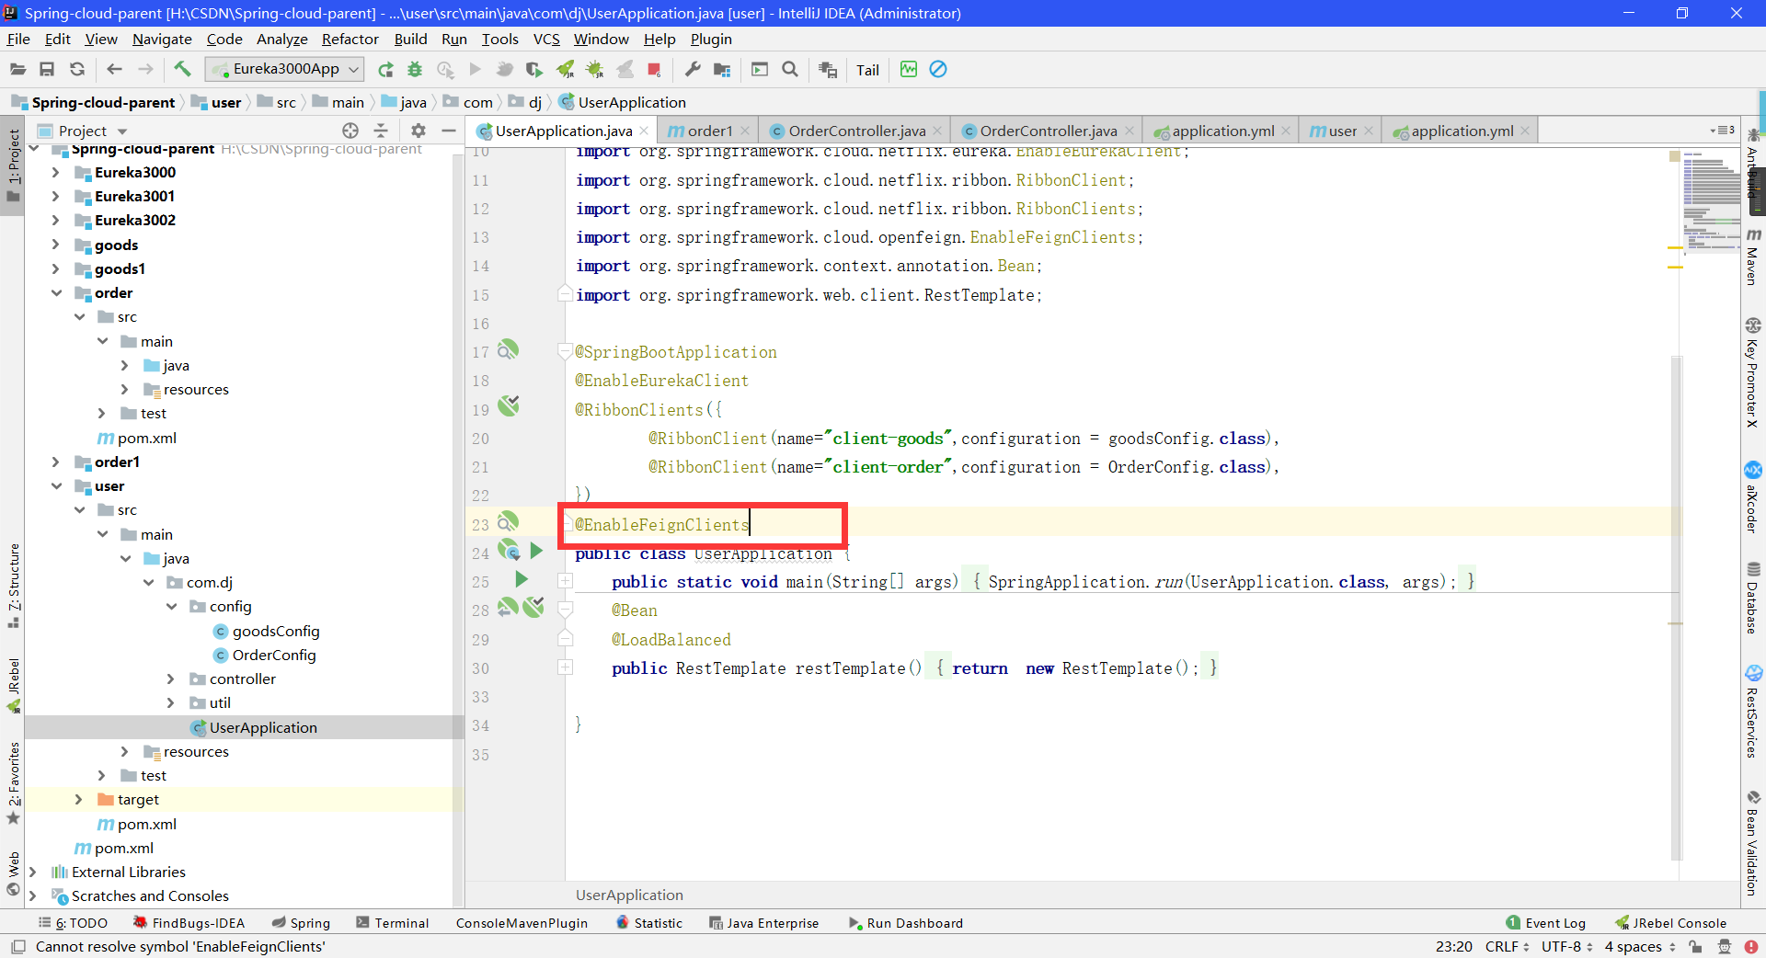Unfold restTemplate method on line 30
This screenshot has height=958, width=1766.
[x=566, y=667]
